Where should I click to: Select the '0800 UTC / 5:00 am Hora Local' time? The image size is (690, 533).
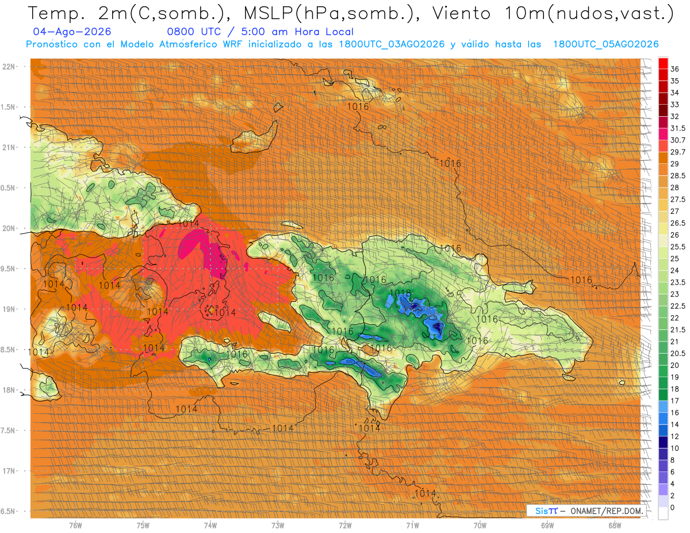tap(260, 32)
